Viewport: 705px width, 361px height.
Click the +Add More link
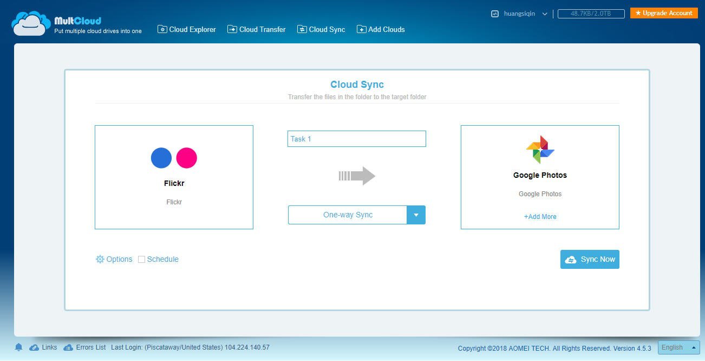pos(540,216)
